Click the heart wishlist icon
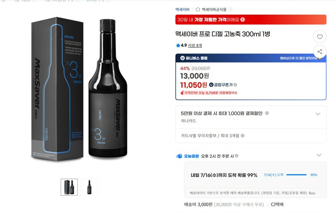The image size is (336, 213). point(320,37)
